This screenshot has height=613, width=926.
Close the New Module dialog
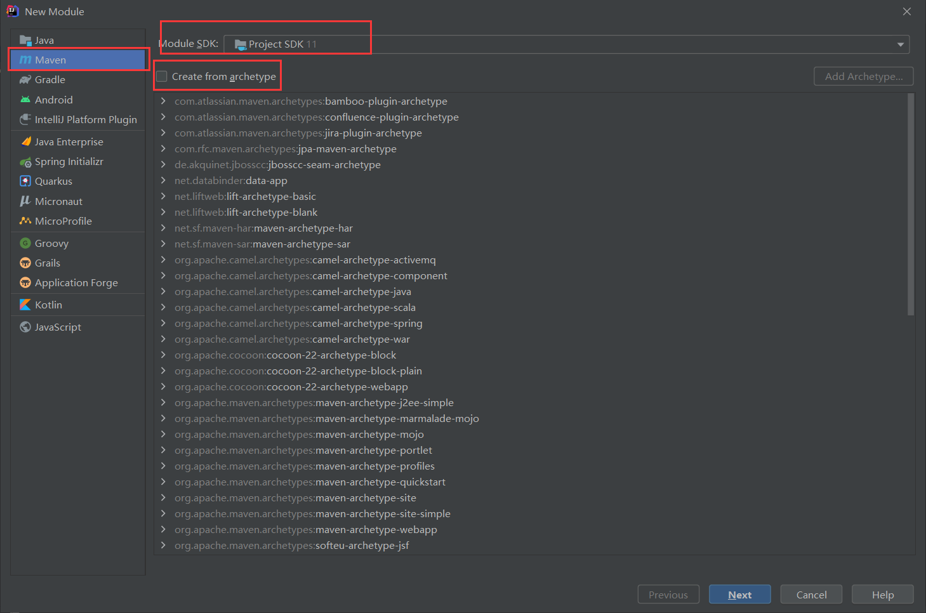[907, 11]
